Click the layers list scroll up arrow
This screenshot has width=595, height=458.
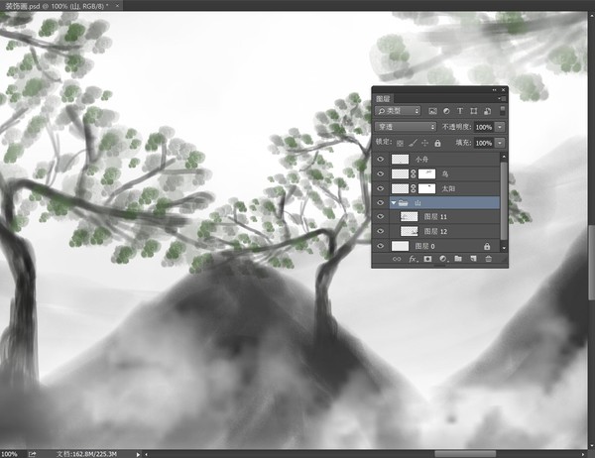coord(504,157)
